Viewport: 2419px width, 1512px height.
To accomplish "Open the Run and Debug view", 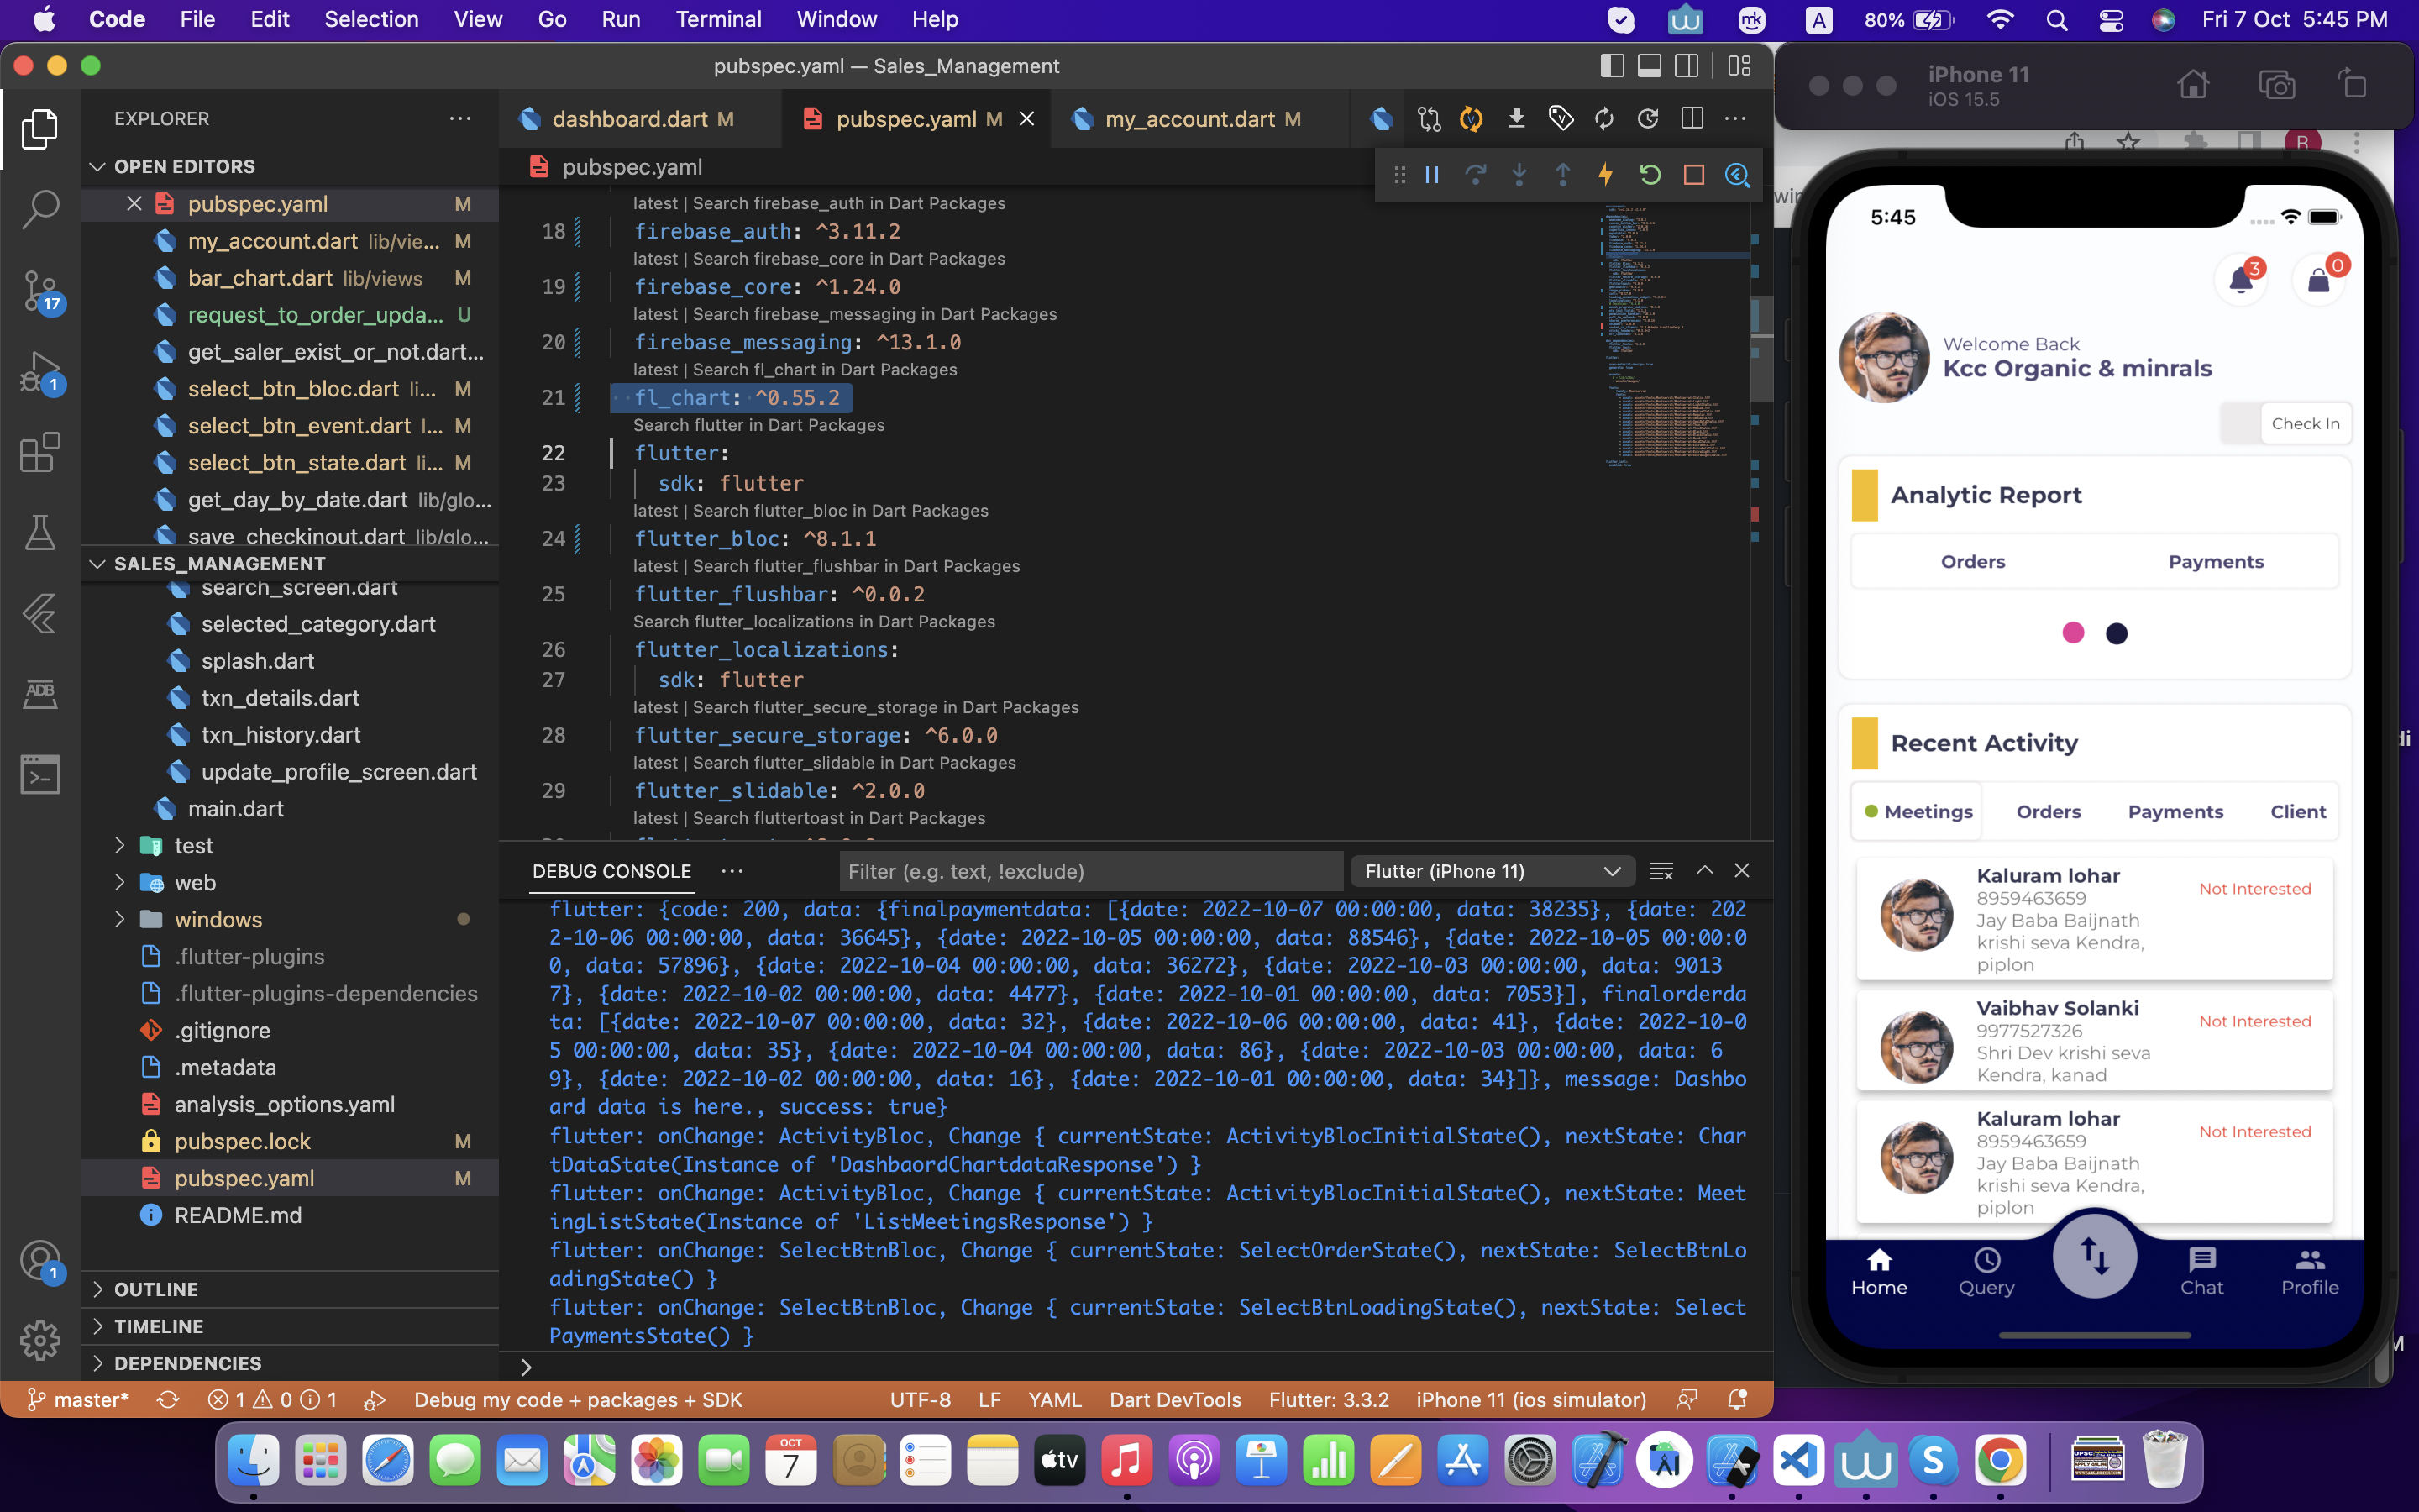I will pyautogui.click(x=40, y=371).
